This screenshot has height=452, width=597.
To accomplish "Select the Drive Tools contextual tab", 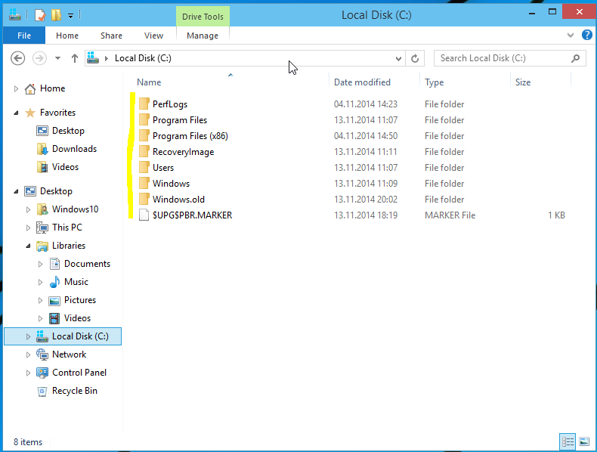I will pos(203,17).
